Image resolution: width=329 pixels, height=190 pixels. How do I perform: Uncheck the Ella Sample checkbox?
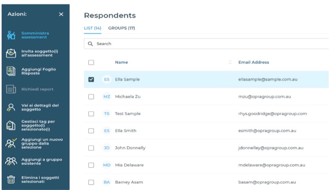(x=91, y=79)
